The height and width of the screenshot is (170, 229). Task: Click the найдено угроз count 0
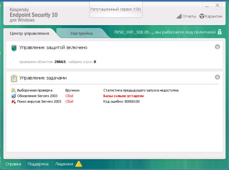click(95, 62)
